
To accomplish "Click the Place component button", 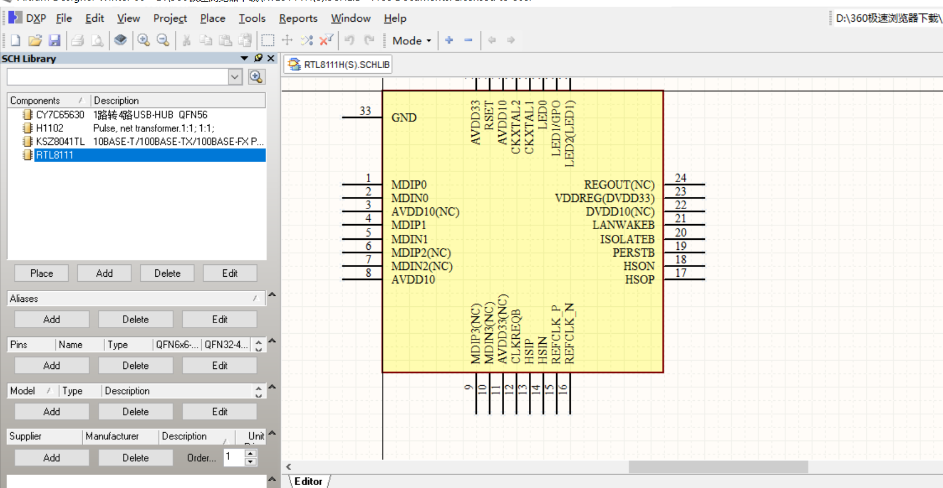I will point(42,273).
